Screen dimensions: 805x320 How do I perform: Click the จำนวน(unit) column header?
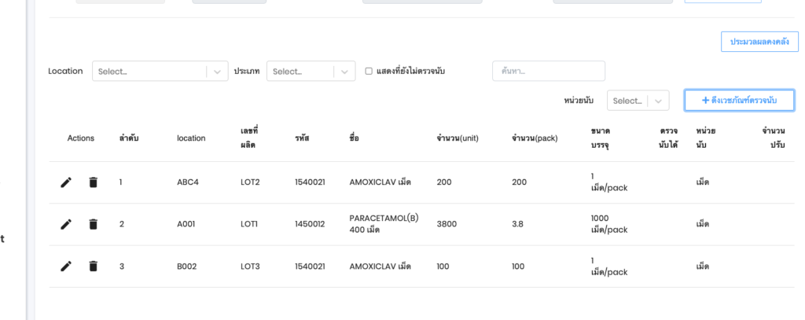(x=458, y=138)
